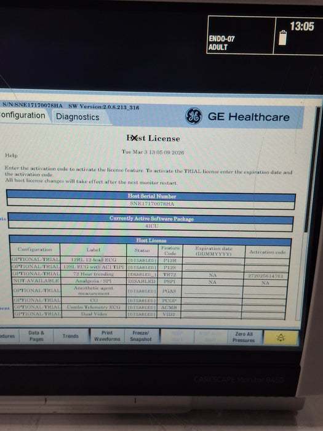Click expiration date field for P12R
The width and height of the screenshot is (323, 431).
tap(213, 260)
